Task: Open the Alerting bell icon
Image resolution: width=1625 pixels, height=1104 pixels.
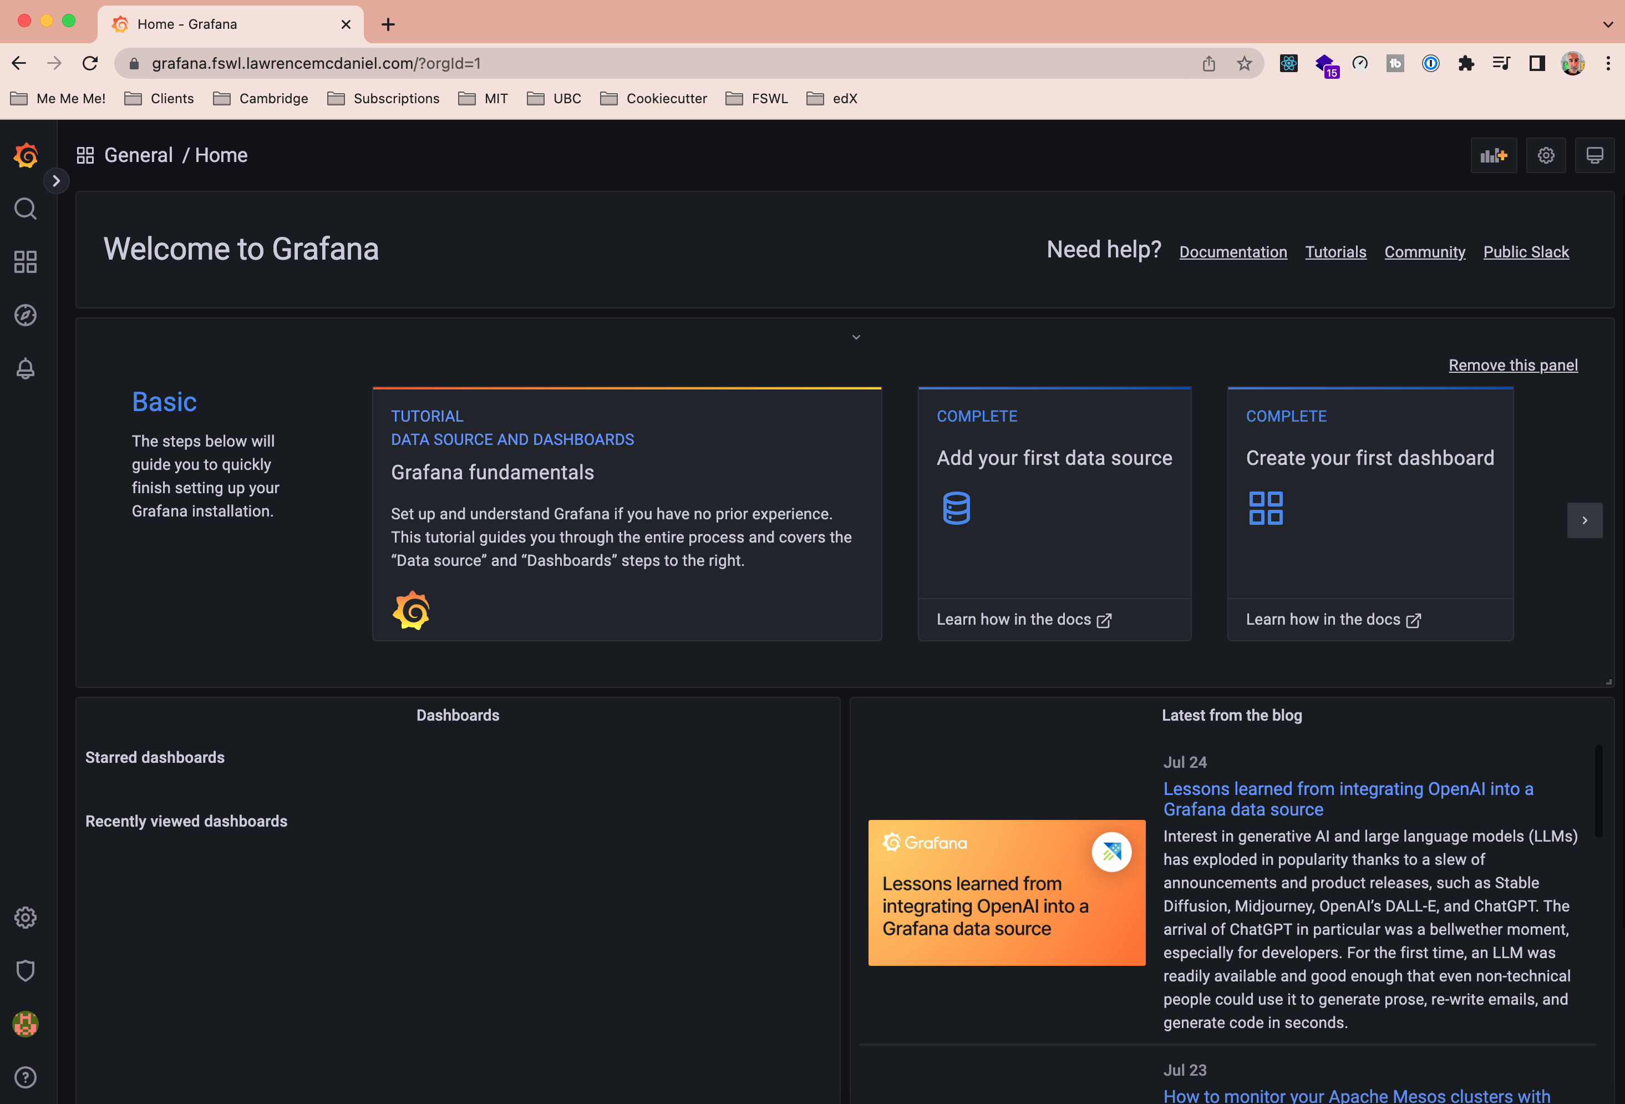Action: (26, 369)
